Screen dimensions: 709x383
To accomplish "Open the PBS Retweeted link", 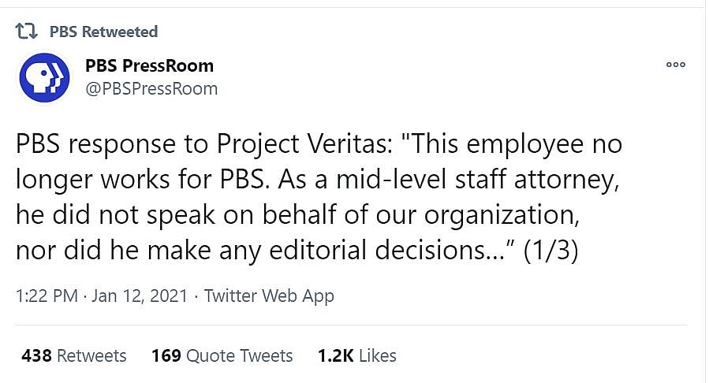I will [x=103, y=32].
